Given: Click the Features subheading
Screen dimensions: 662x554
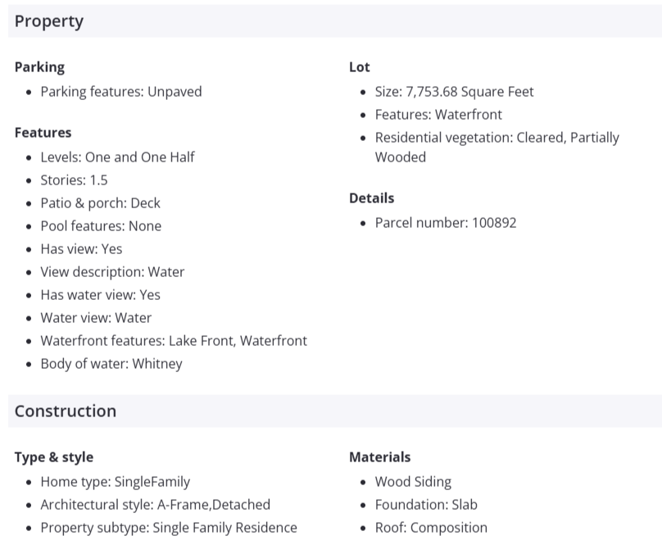Looking at the screenshot, I should pyautogui.click(x=43, y=133).
